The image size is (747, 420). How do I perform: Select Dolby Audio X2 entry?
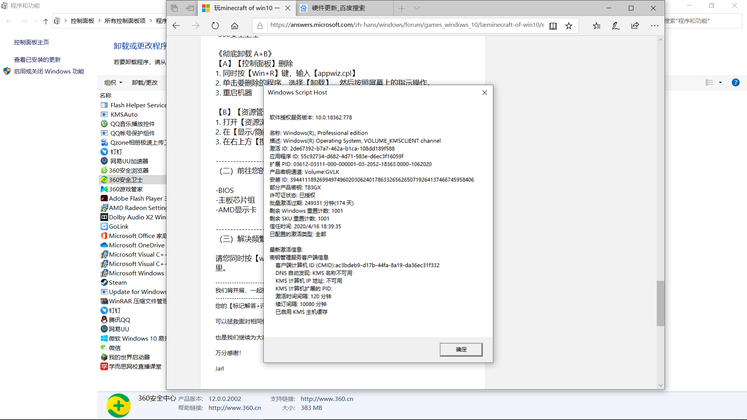tap(133, 217)
